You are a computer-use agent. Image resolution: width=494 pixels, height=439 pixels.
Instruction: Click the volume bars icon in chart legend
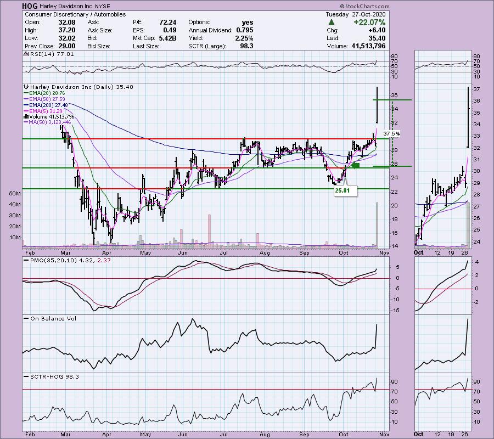click(x=26, y=116)
